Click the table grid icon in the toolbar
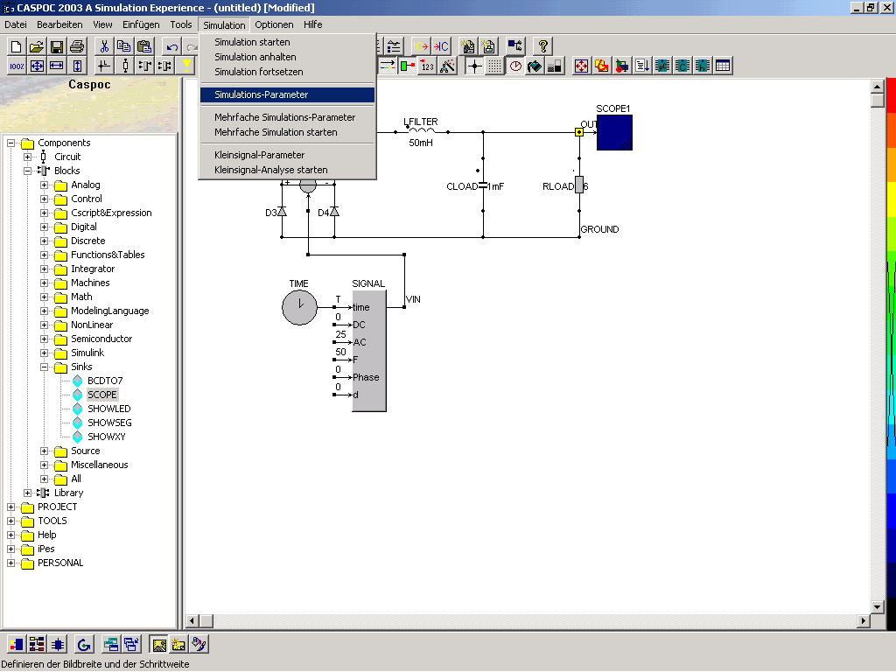 (723, 66)
